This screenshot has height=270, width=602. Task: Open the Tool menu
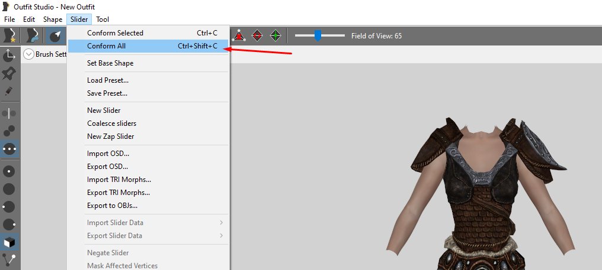103,19
